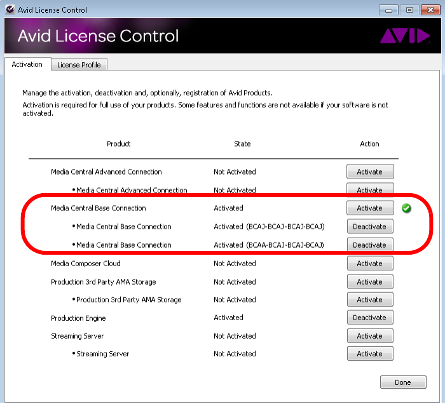
Task: Select the Production Engine product name
Action: click(x=78, y=318)
